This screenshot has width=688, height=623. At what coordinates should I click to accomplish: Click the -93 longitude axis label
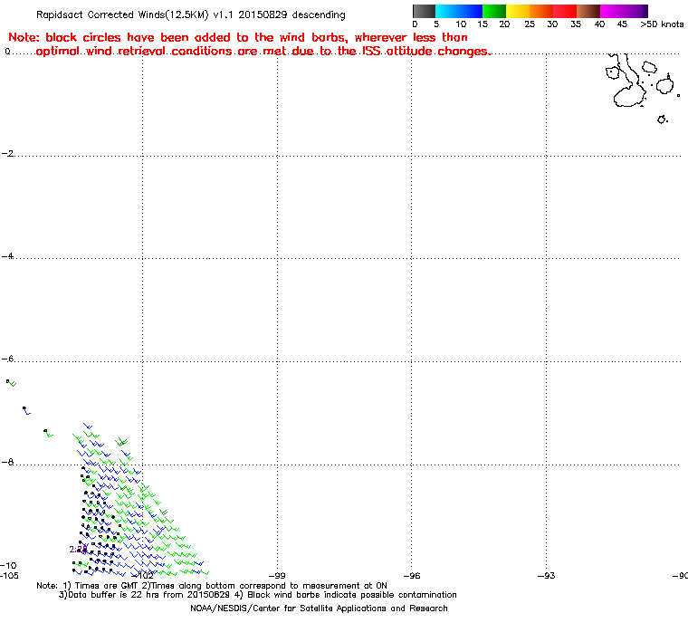(x=546, y=575)
